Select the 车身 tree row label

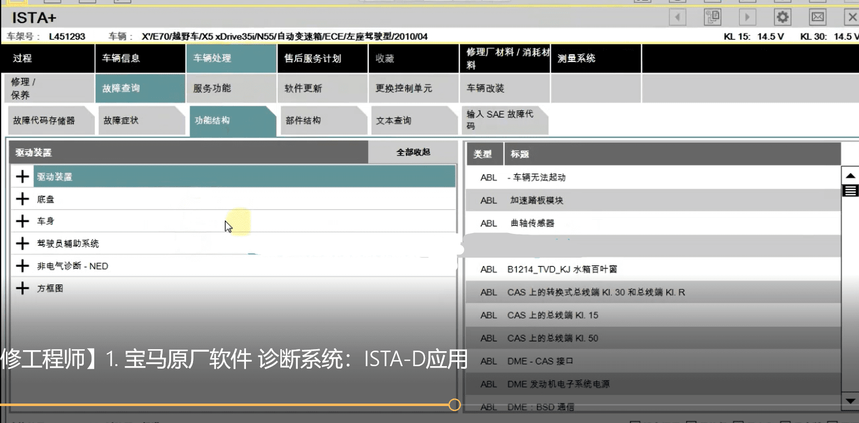click(x=45, y=221)
